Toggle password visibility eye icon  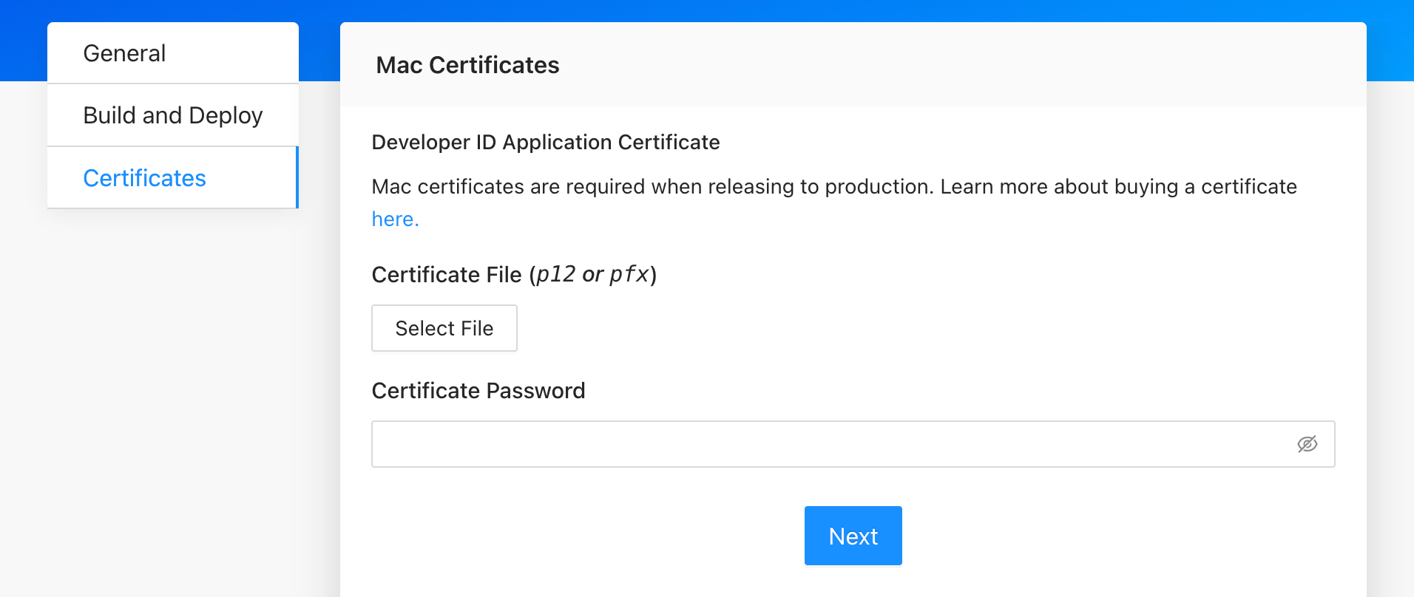point(1307,444)
